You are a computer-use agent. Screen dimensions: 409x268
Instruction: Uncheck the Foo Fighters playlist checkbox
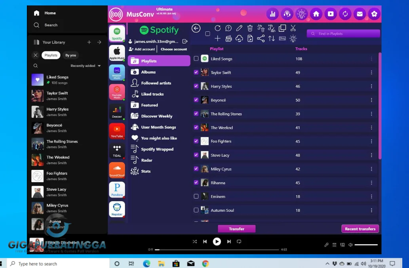tap(196, 141)
